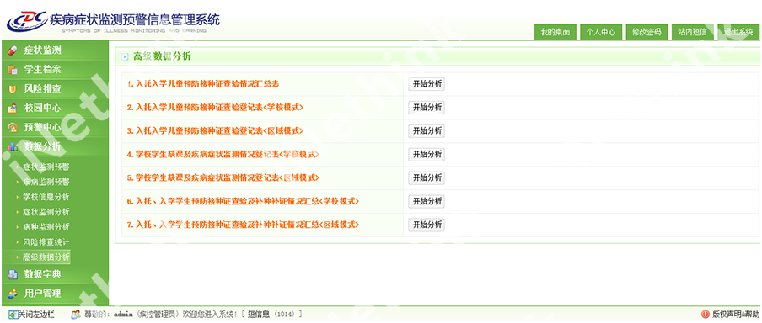Select 疾病监测预警 submenu item
This screenshot has width=762, height=323.
(x=46, y=183)
